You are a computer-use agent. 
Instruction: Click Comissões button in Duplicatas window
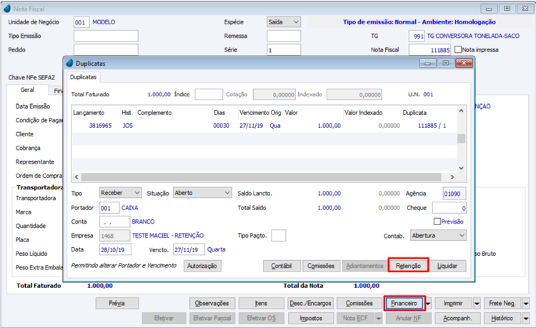321,266
